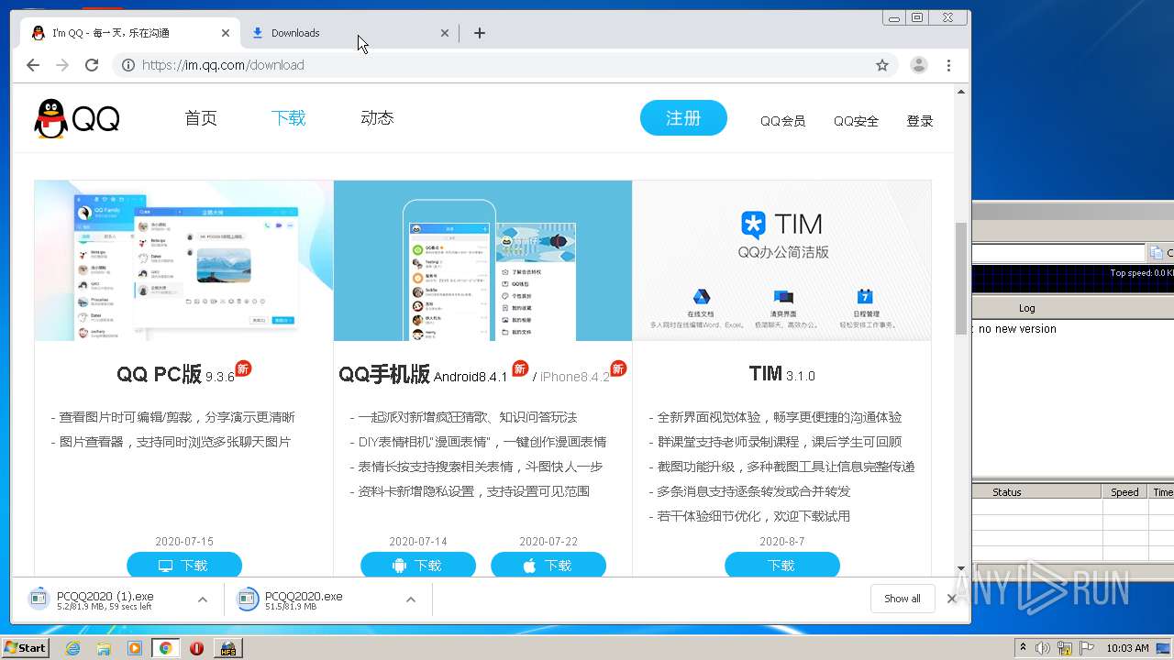Click the Log header in background window

[x=1026, y=308]
